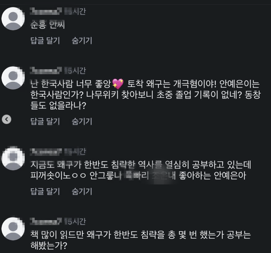Hide the 지금도 왜구가 한반도 comment

tap(82, 192)
